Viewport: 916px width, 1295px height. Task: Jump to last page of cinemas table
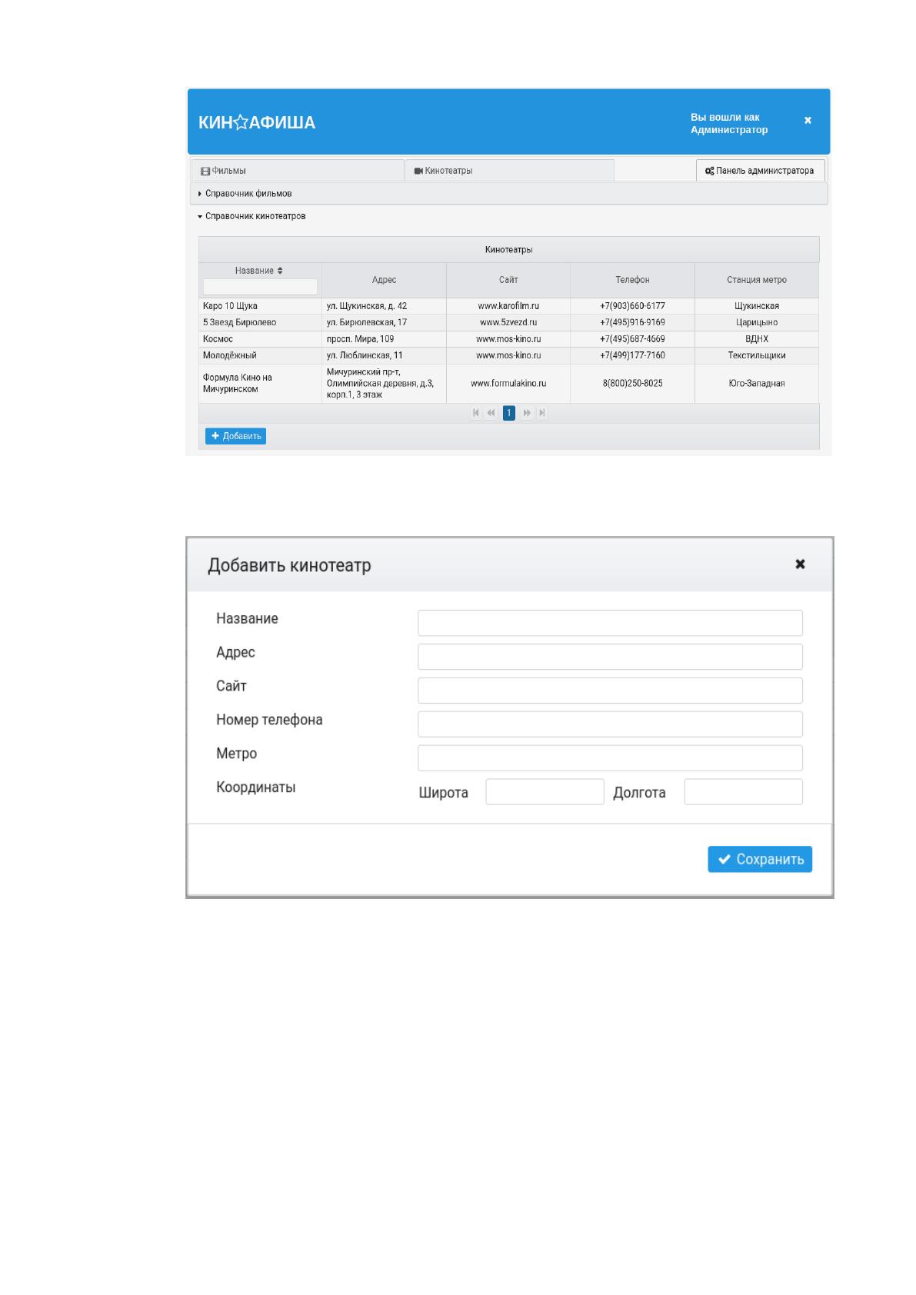(542, 413)
